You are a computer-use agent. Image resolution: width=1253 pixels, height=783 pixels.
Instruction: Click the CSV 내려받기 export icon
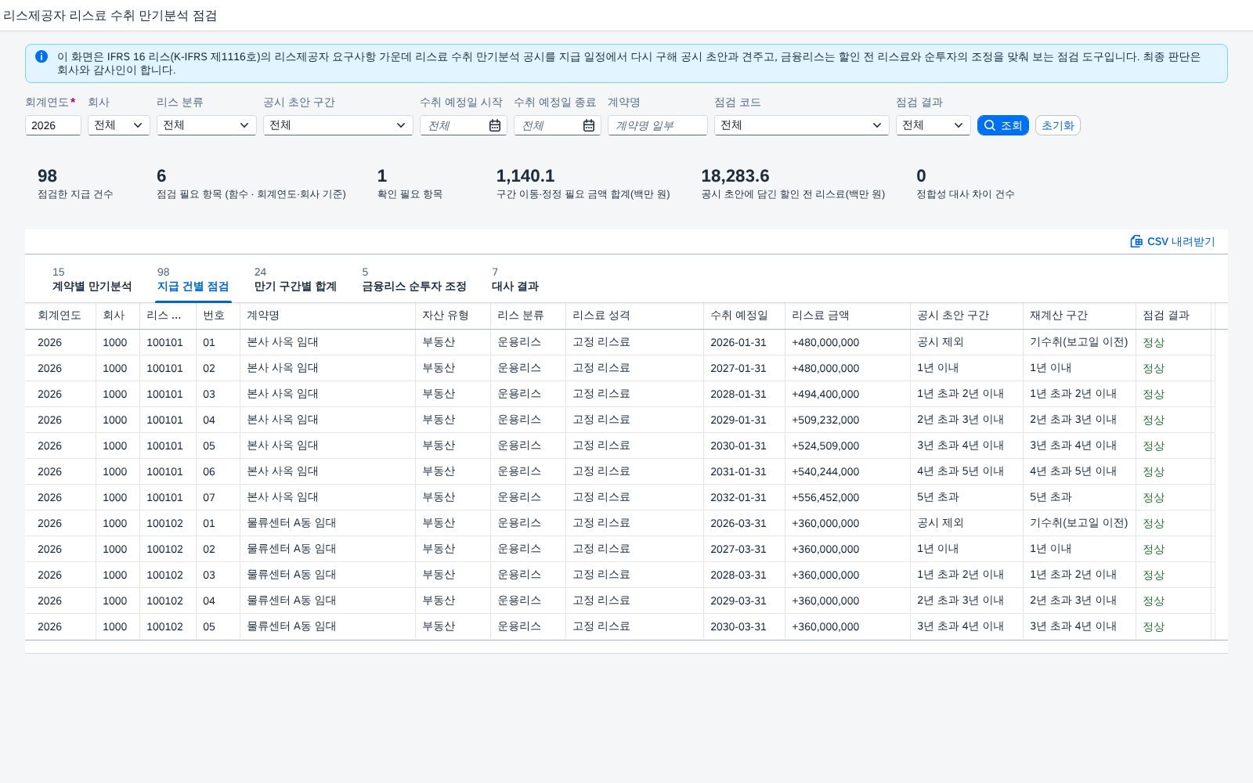(1136, 241)
